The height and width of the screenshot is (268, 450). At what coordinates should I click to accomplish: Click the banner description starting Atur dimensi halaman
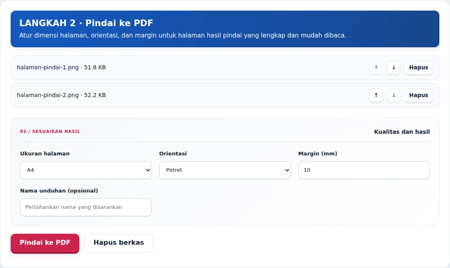click(182, 35)
